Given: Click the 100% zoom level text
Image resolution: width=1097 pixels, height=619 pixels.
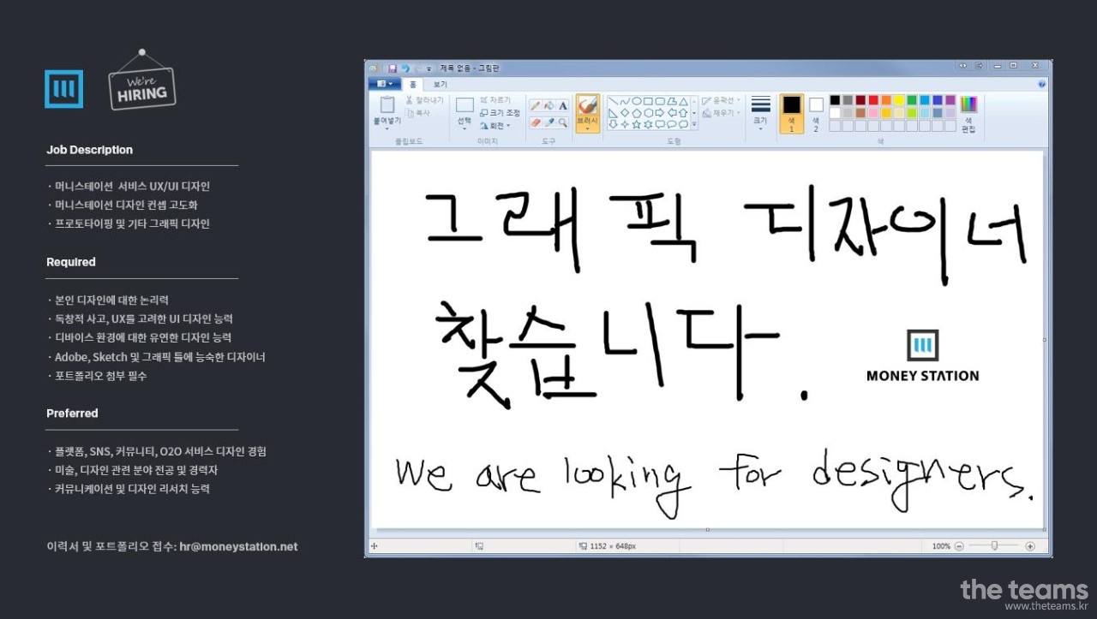Looking at the screenshot, I should [941, 546].
